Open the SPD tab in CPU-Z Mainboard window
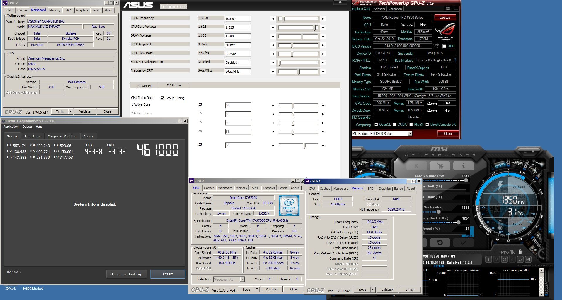562x300 pixels. (68, 10)
